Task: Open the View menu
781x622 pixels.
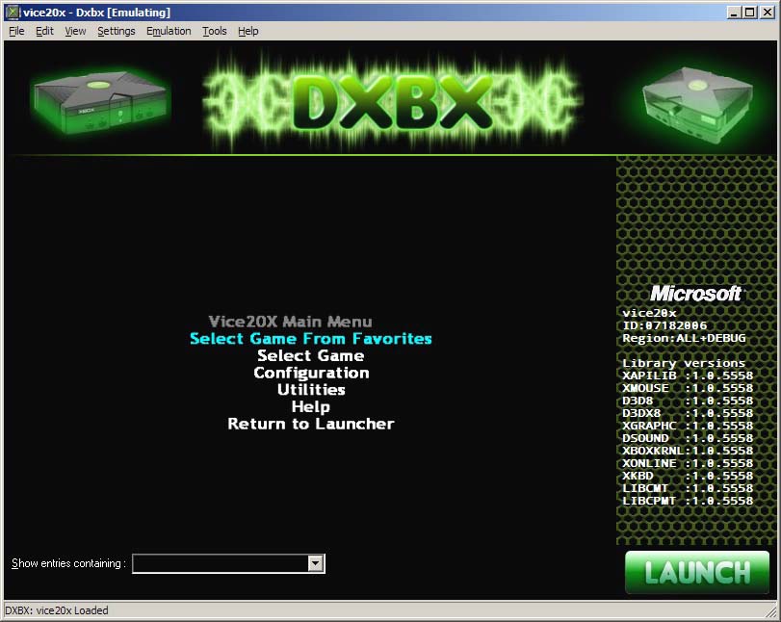Action: click(x=75, y=31)
